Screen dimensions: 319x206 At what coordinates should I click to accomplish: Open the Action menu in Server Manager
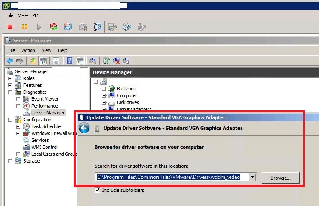28,50
